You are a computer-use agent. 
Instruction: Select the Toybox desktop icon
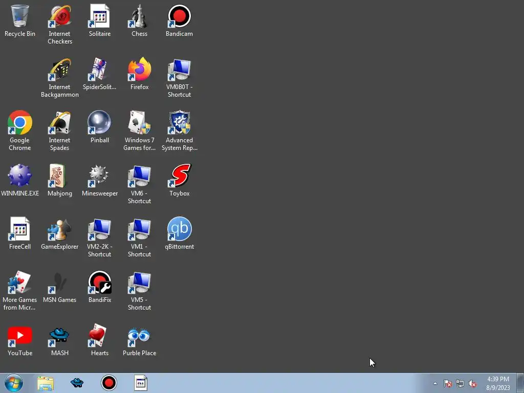point(179,180)
